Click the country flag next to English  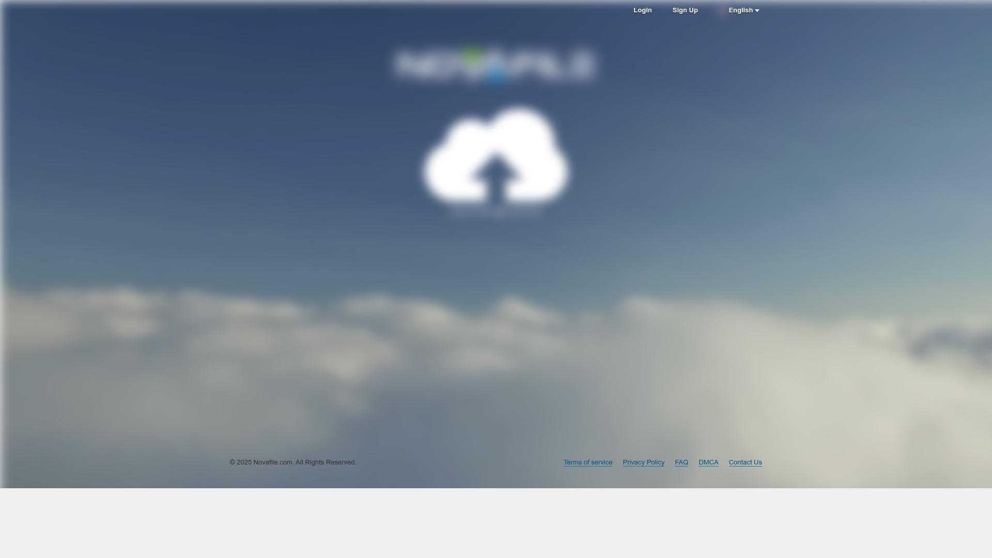721,10
